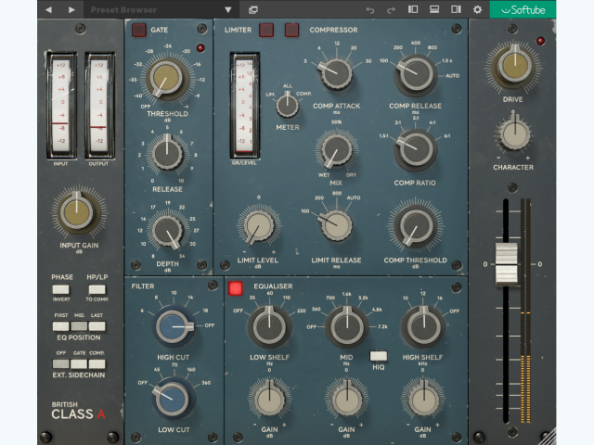Click the OUTPUT level meter
Viewport: 594px width, 445px height.
pos(99,105)
